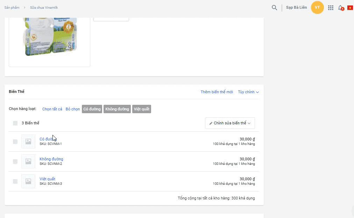The width and height of the screenshot is (354, 218).
Task: Tick the 3 Biến thể select-all checkbox
Action: click(x=15, y=123)
